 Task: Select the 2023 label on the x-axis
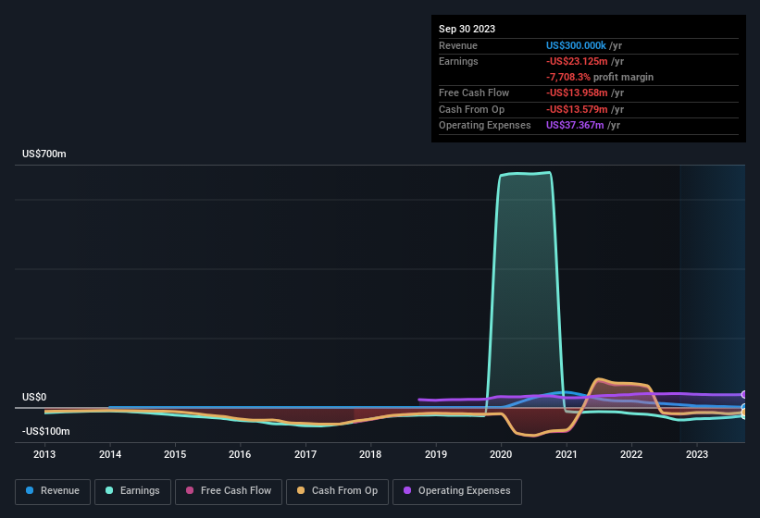(696, 454)
